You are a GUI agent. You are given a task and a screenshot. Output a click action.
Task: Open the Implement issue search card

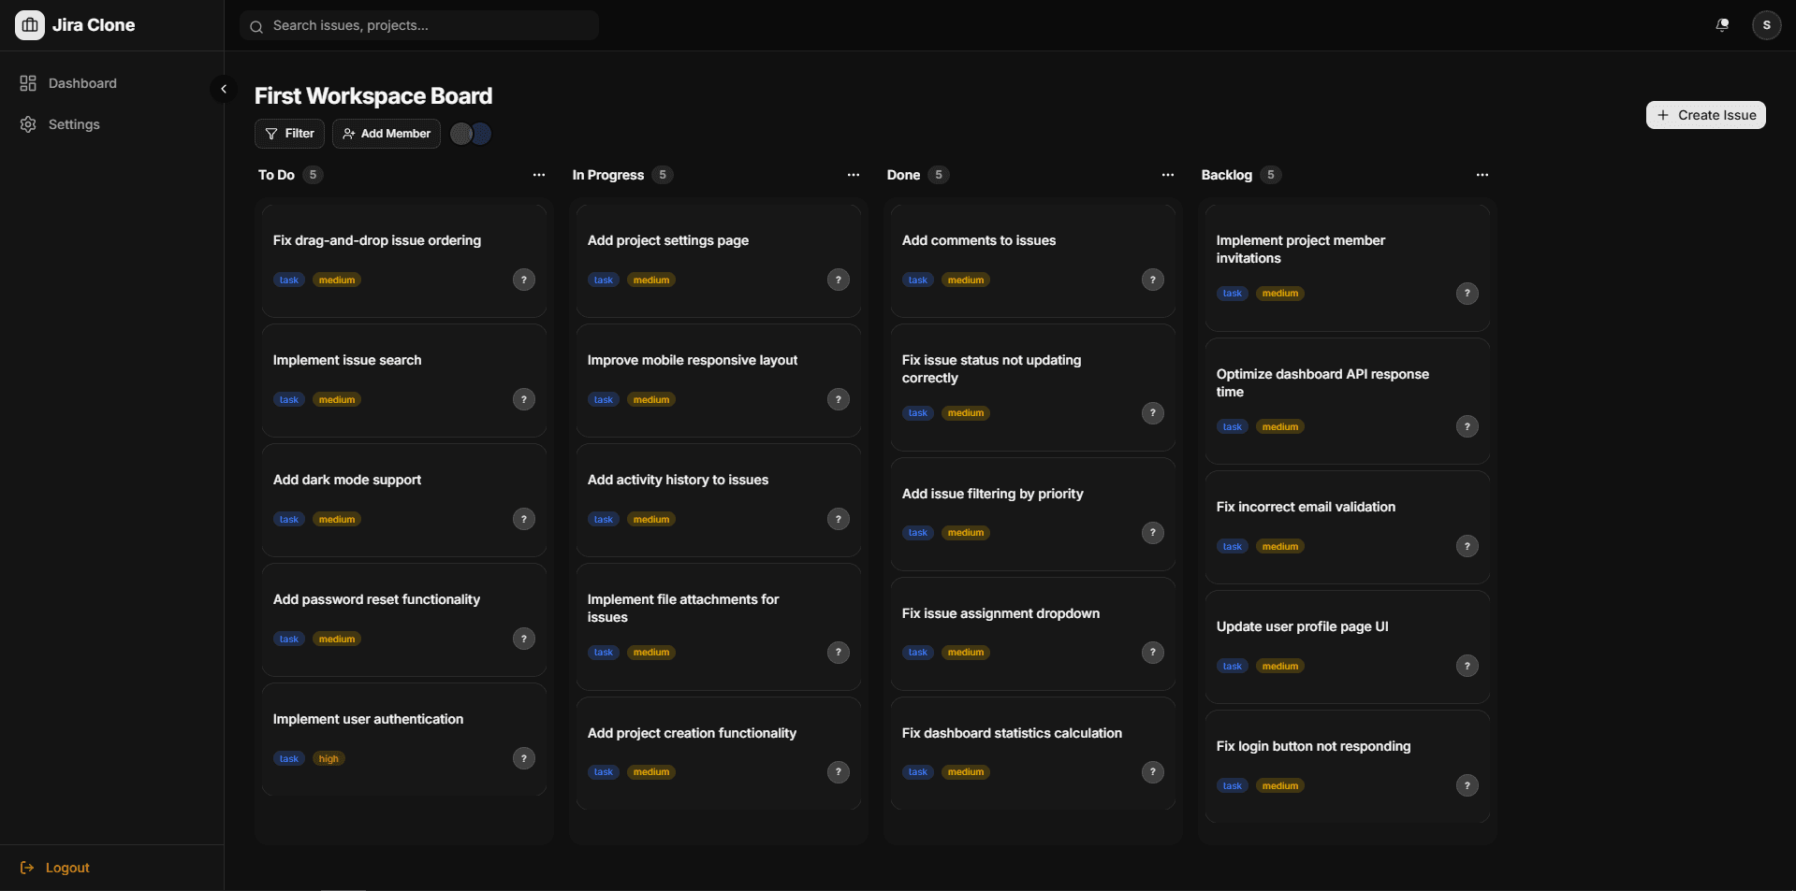pos(404,381)
